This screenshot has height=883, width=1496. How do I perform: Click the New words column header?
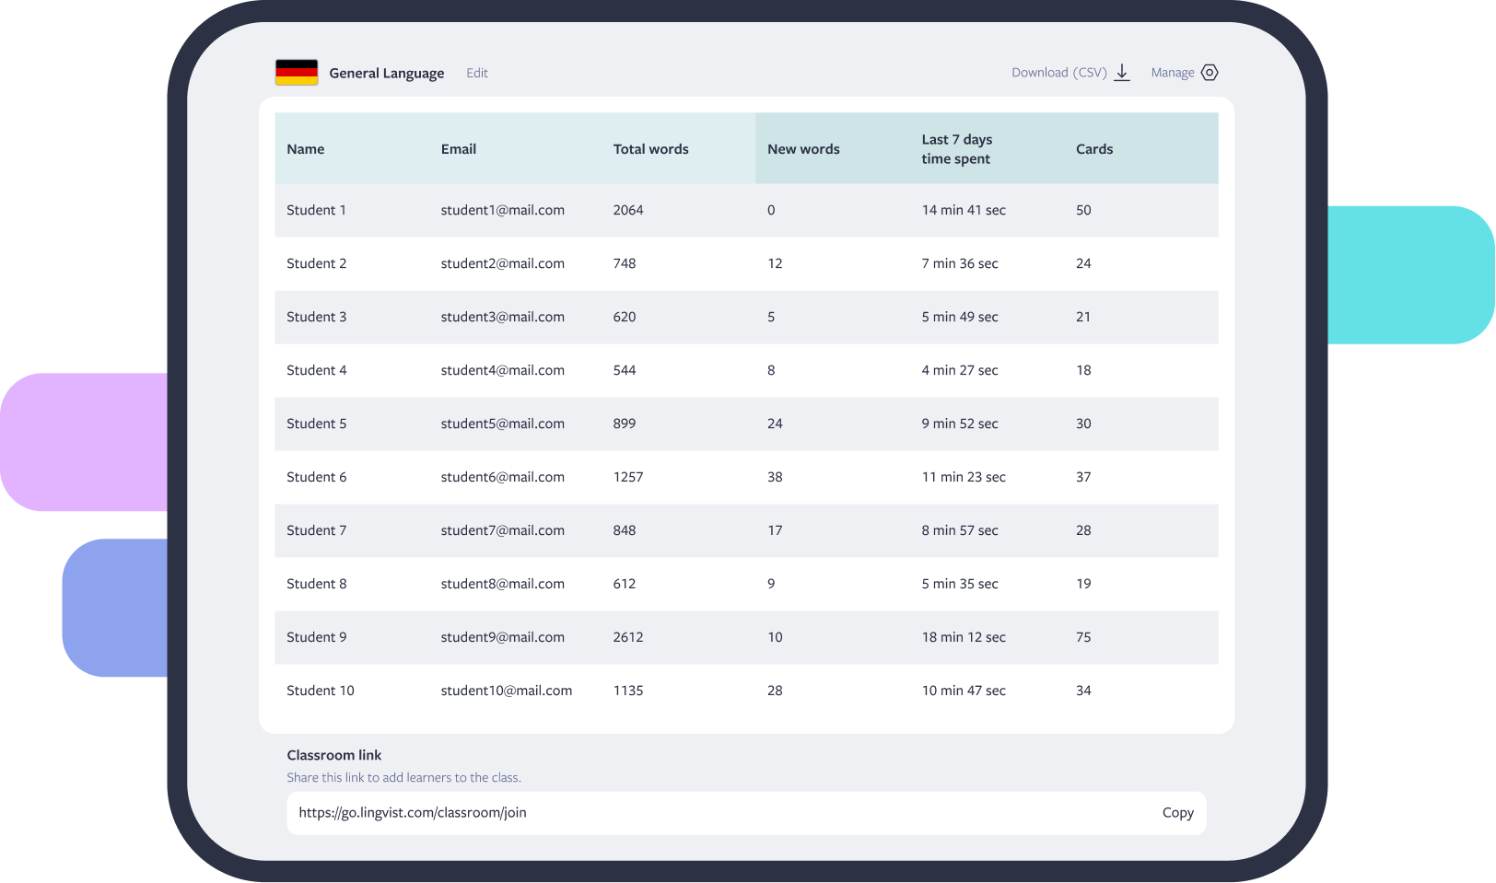point(803,148)
